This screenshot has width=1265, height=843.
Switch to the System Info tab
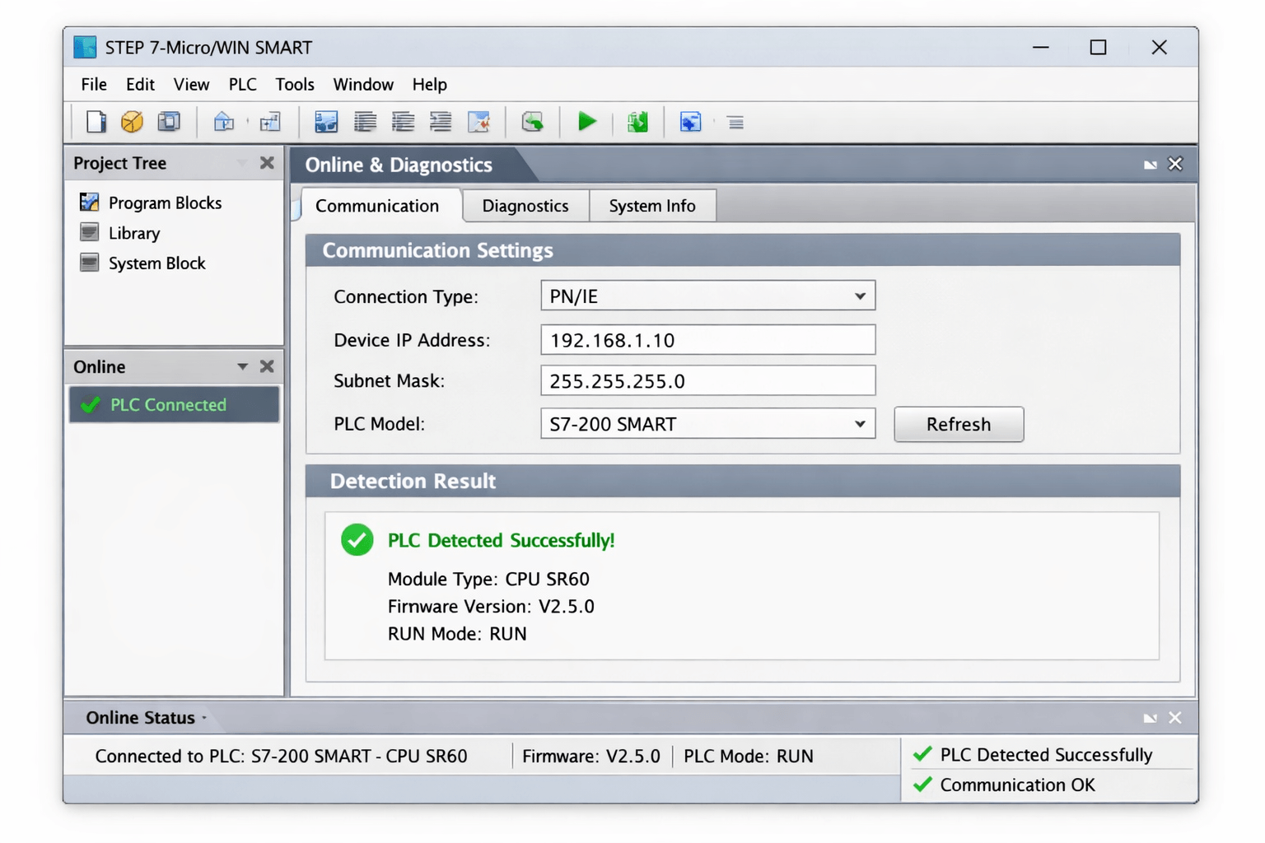pyautogui.click(x=652, y=205)
